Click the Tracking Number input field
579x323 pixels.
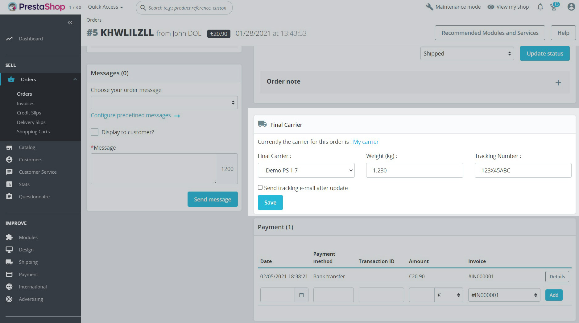[523, 170]
